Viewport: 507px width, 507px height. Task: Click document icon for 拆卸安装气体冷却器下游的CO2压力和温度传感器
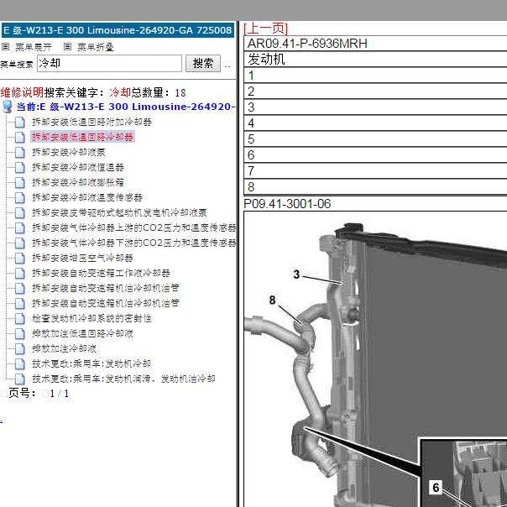pos(20,243)
